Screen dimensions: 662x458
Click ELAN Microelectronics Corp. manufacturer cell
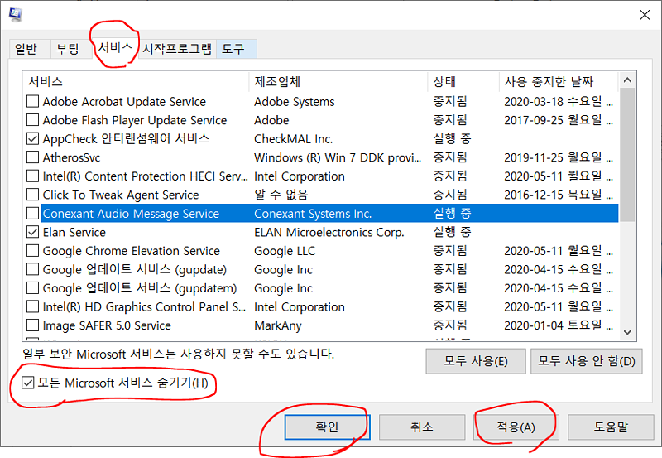tap(329, 233)
